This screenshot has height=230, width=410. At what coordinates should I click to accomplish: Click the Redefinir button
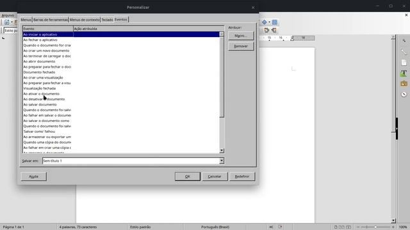242,176
